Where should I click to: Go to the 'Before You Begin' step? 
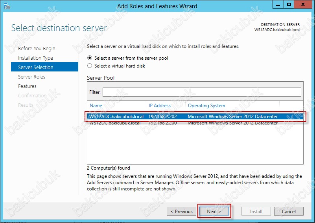[x=37, y=49]
